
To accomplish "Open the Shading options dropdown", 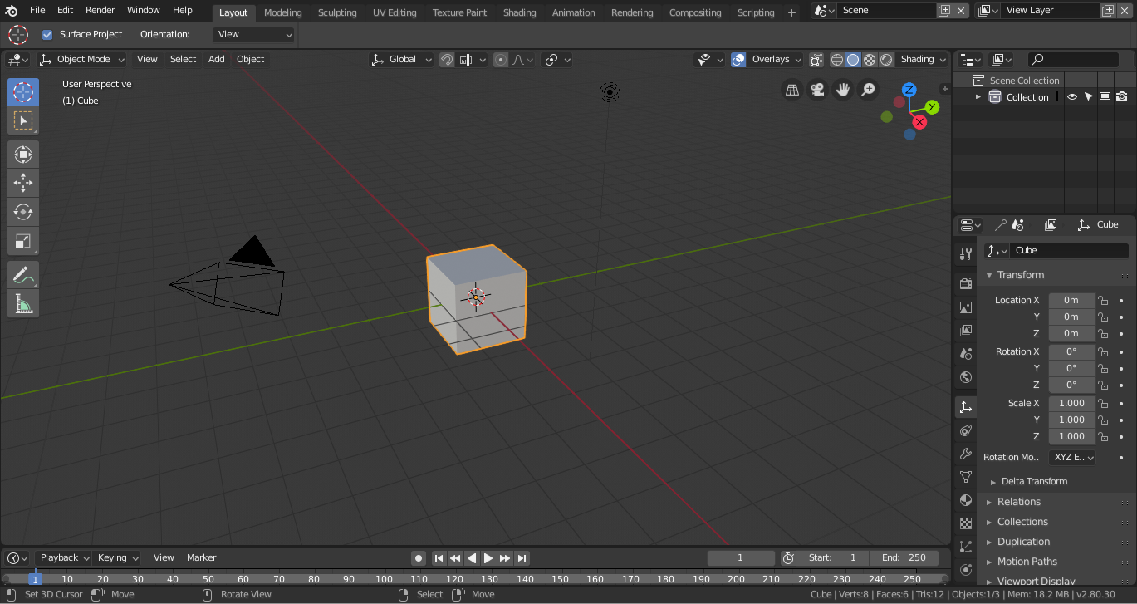I will 922,59.
